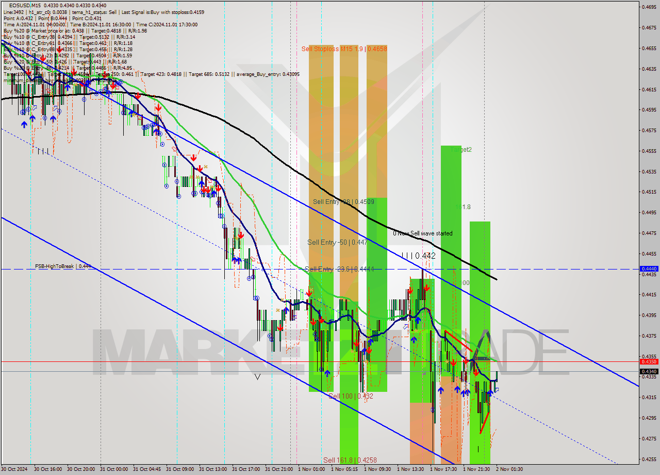This screenshot has height=475, width=660.
Task: Click the 0.4615 price axis label
Action: pyautogui.click(x=648, y=89)
